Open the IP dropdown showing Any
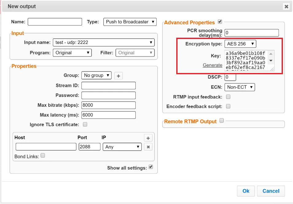 (122, 147)
